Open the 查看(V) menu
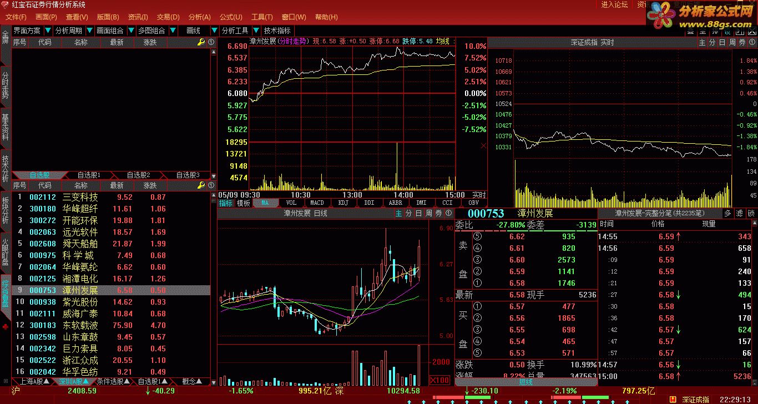Viewport: 758px width, 404px height. click(76, 17)
